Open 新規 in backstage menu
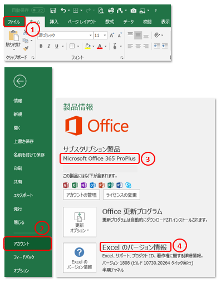221x283 pixels. (18, 115)
